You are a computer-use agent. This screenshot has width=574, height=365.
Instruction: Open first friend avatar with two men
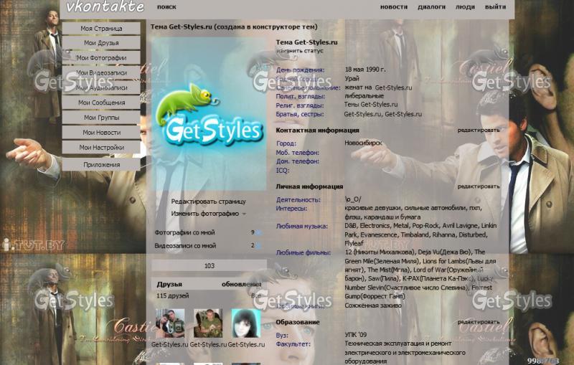[x=170, y=323]
